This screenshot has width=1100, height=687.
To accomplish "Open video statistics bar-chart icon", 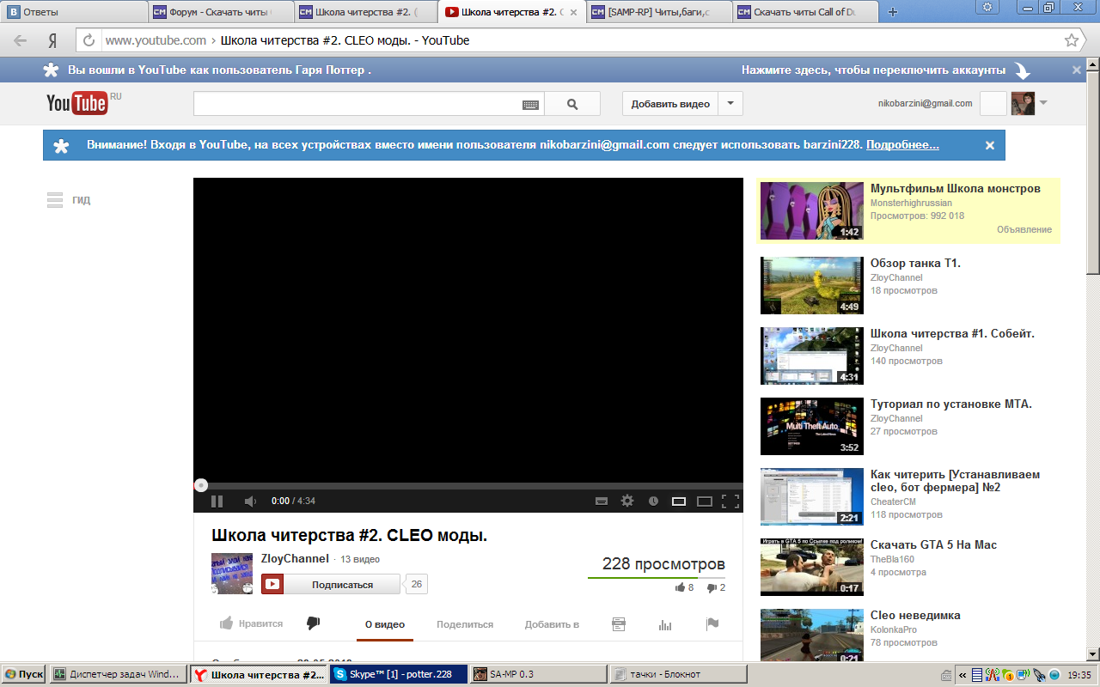I will pyautogui.click(x=664, y=624).
